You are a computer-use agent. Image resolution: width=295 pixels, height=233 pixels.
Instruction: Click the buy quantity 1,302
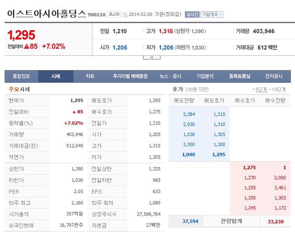[280, 198]
